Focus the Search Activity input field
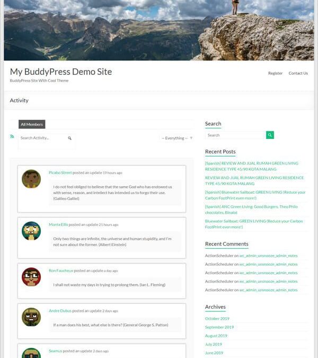Screen dimensions: 318x358 [43, 138]
